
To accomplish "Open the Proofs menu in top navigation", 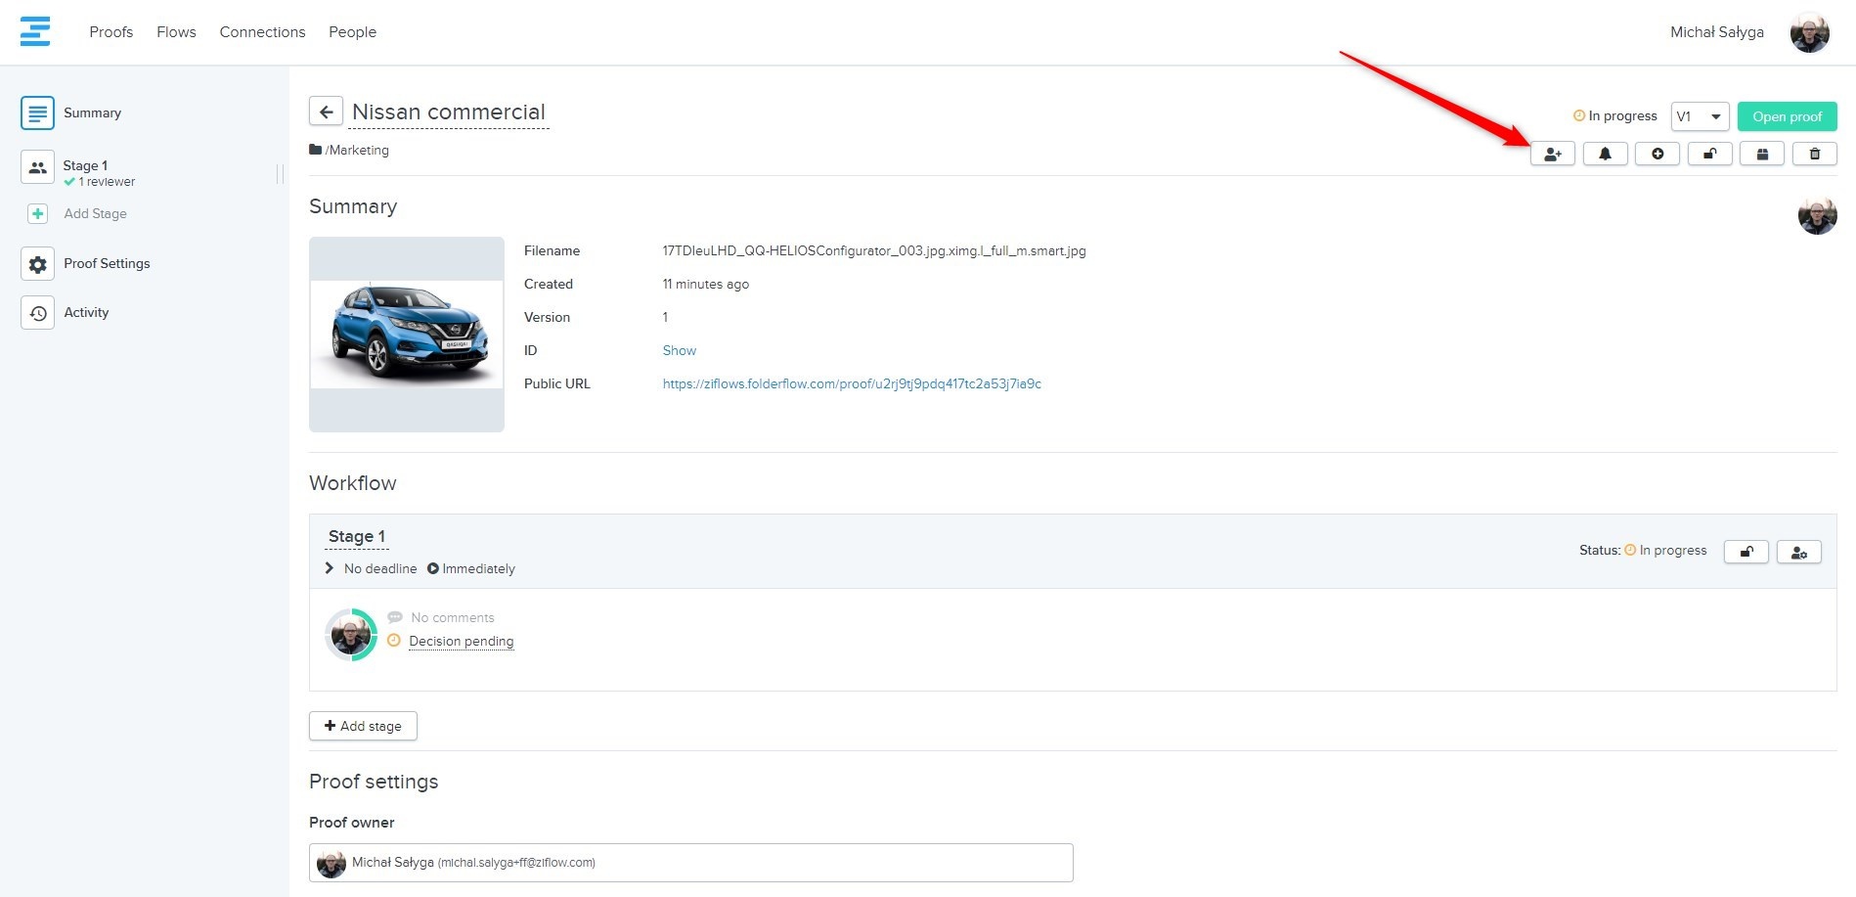I will tap(110, 32).
